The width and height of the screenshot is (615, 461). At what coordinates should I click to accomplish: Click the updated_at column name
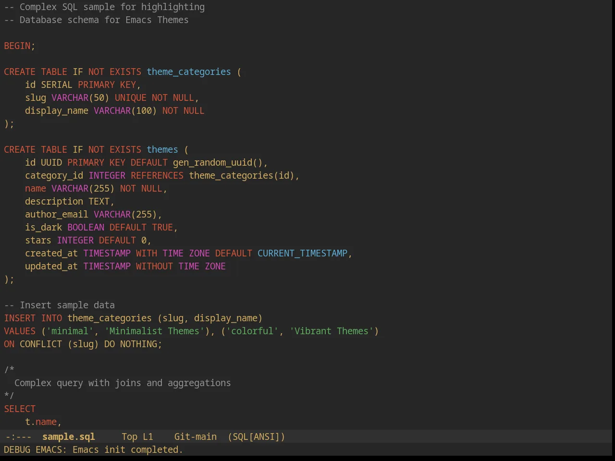point(51,266)
